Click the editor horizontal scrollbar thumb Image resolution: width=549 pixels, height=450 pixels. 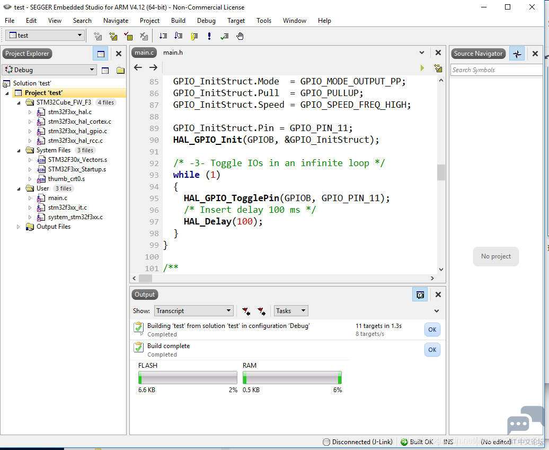(x=145, y=279)
